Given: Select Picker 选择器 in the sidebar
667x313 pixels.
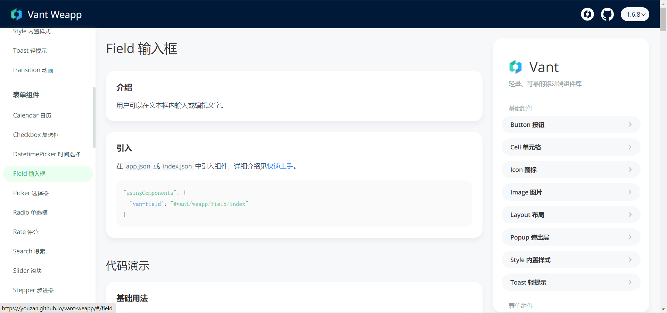Looking at the screenshot, I should (31, 193).
